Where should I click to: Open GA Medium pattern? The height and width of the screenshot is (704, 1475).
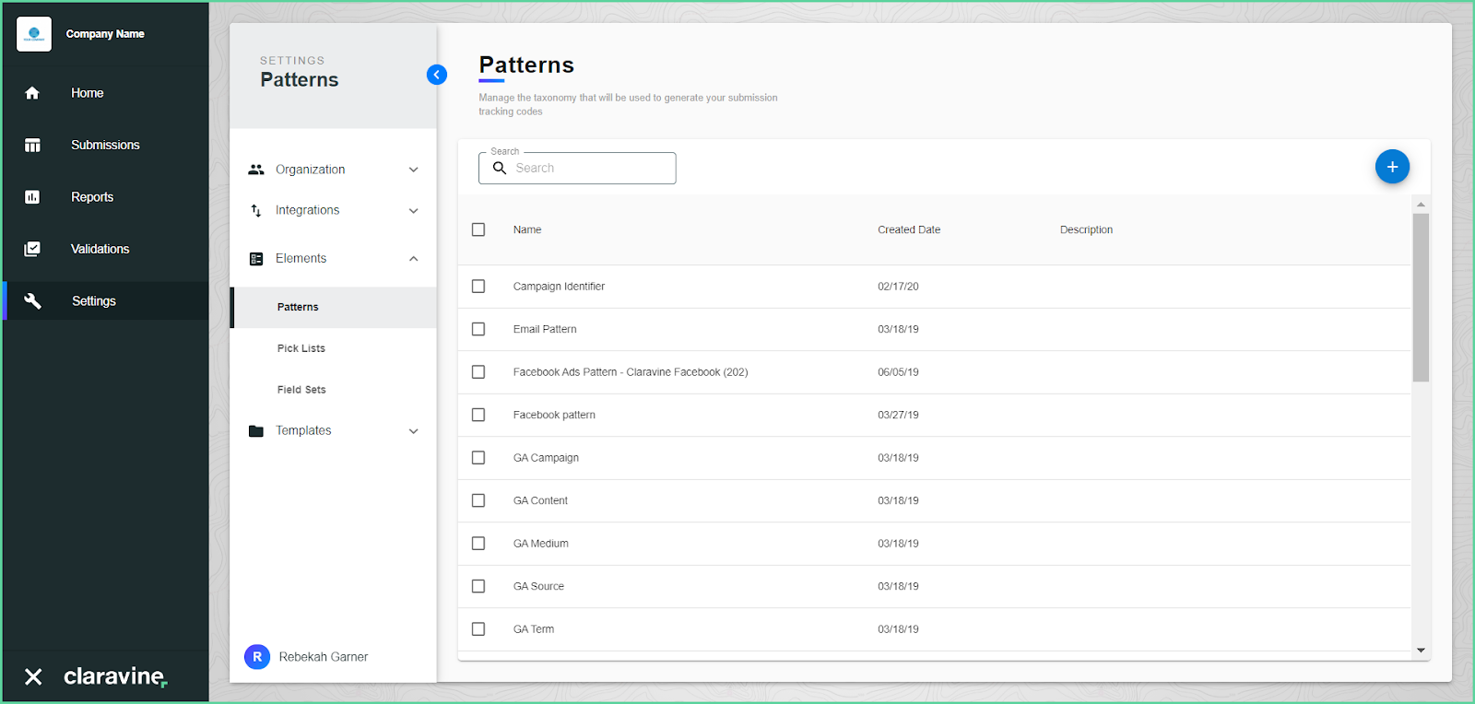541,544
